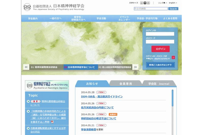
Task: Click the red ログイン button
Action: [160, 49]
